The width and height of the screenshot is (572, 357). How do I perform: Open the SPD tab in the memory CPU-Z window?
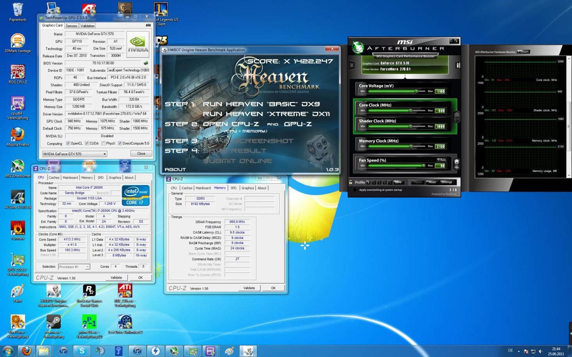(x=233, y=188)
